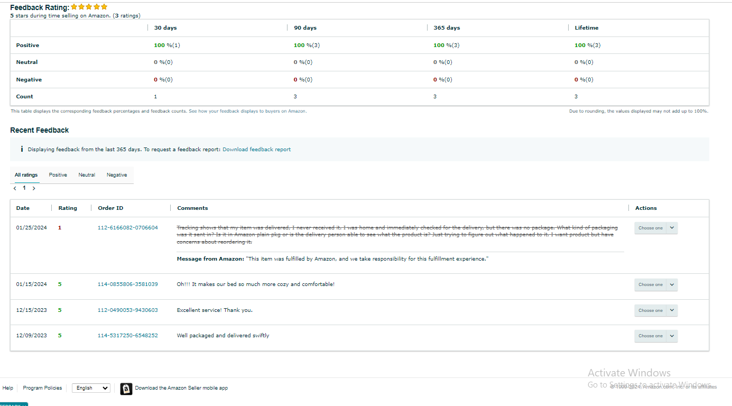732x406 pixels.
Task: Click rating 1 for order 112-6166082-0706604
Action: coord(60,228)
